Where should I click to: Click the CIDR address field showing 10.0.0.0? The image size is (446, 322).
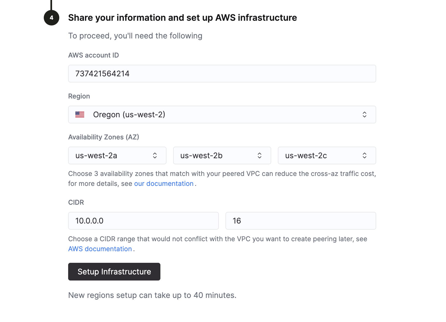click(x=143, y=221)
